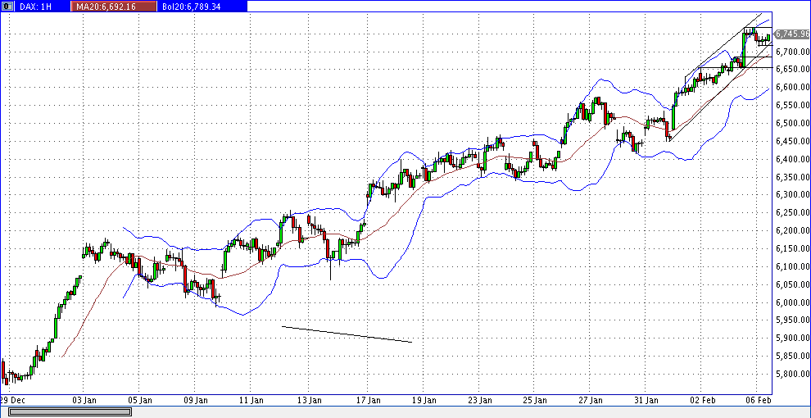Image resolution: width=811 pixels, height=418 pixels.
Task: Select the DAX: 1H symbol label
Action: coord(36,6)
